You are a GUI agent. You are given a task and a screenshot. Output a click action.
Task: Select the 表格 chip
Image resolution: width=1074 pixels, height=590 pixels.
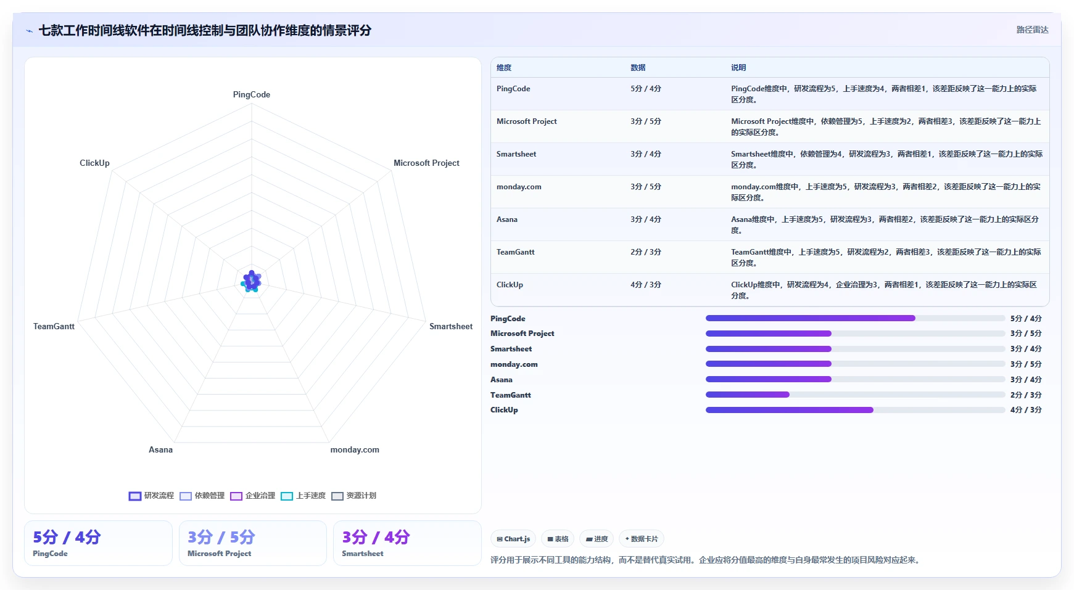[558, 539]
